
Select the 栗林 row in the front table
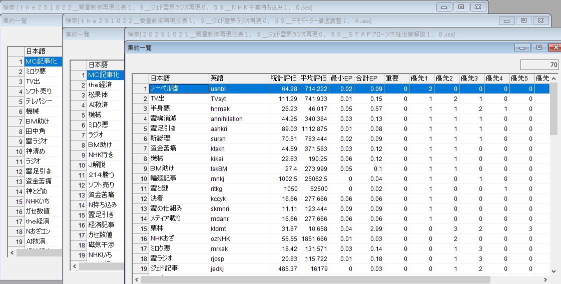click(x=178, y=228)
